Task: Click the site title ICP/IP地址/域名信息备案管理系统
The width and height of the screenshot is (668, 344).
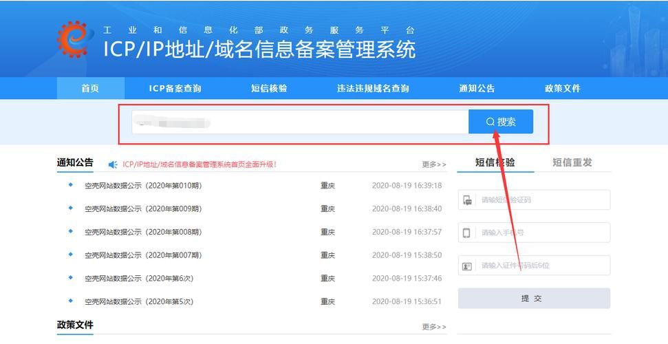Action: 259,49
